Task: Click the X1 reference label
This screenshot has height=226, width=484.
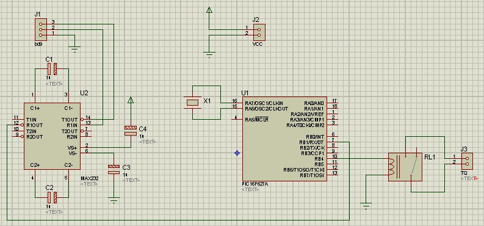Action: (x=207, y=100)
